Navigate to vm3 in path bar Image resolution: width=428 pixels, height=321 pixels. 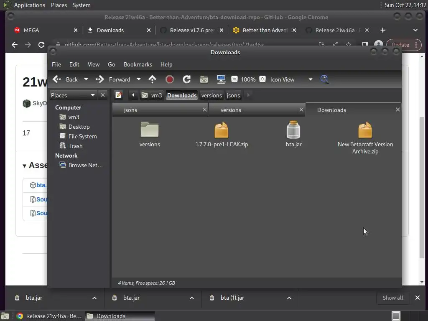pyautogui.click(x=152, y=95)
